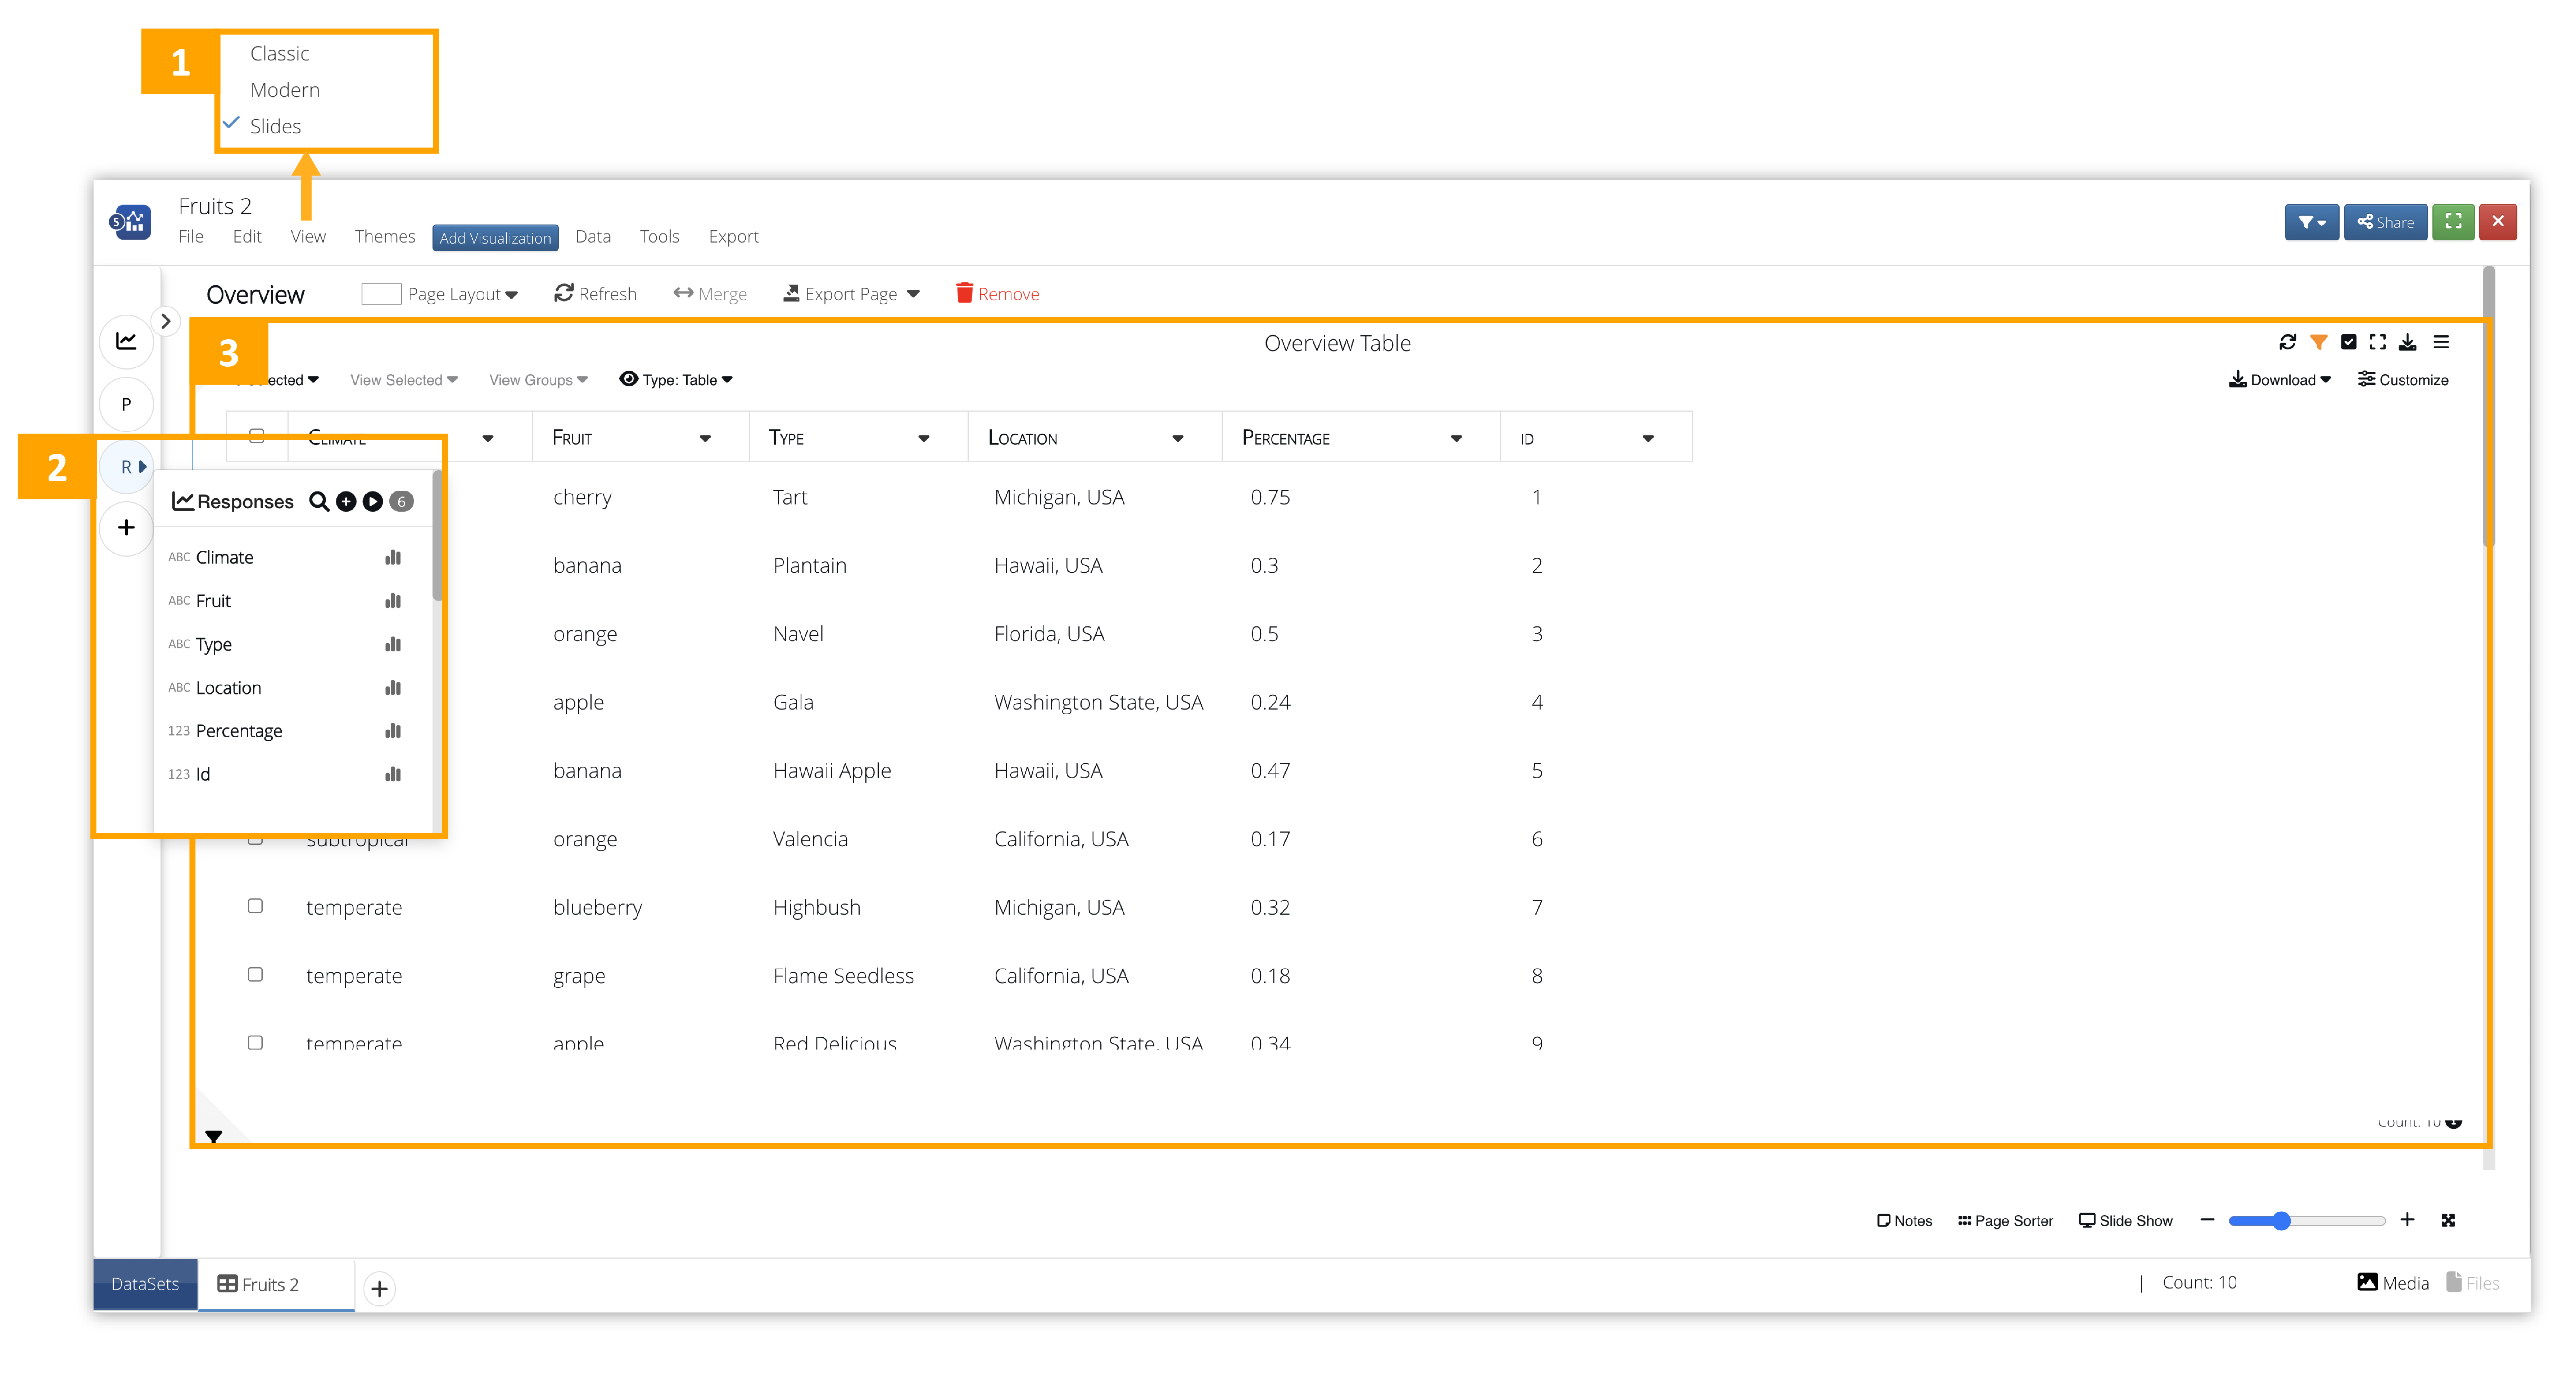Open the Page Layout dropdown

click(x=440, y=294)
